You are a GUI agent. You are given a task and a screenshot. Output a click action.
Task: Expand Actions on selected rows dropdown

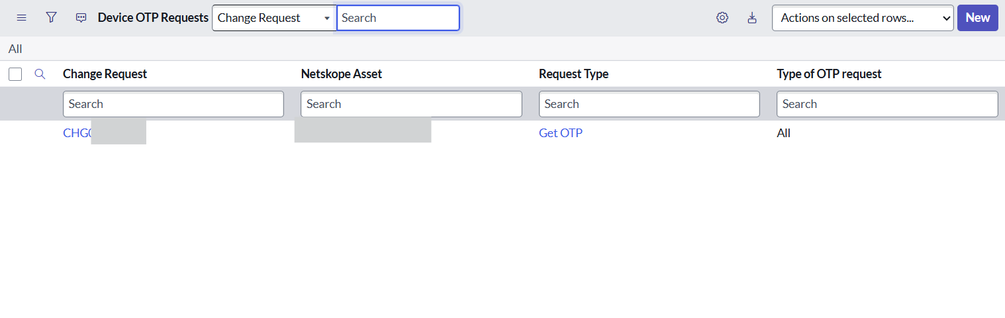(x=863, y=18)
